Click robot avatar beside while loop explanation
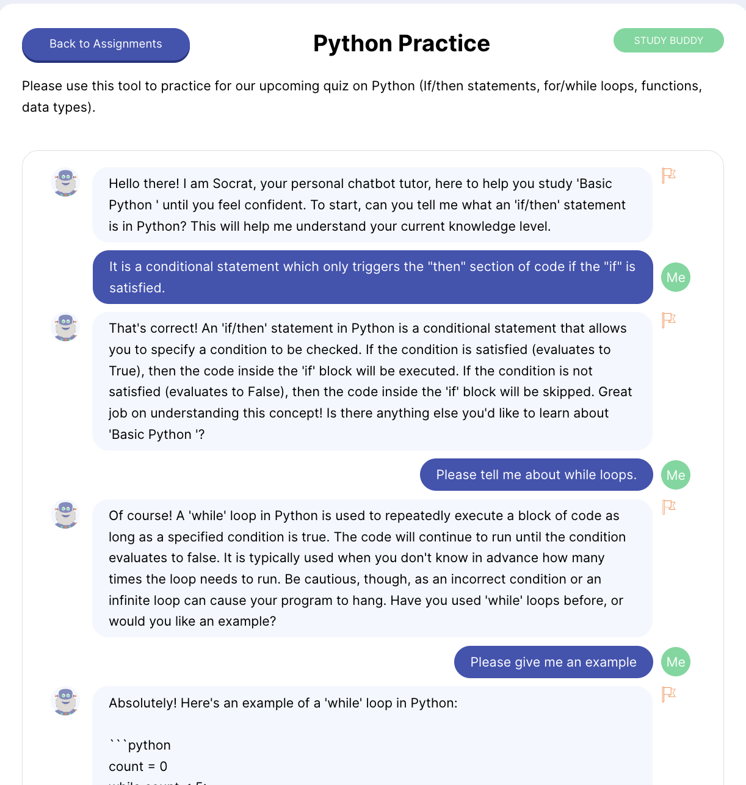The height and width of the screenshot is (785, 746). tap(65, 515)
